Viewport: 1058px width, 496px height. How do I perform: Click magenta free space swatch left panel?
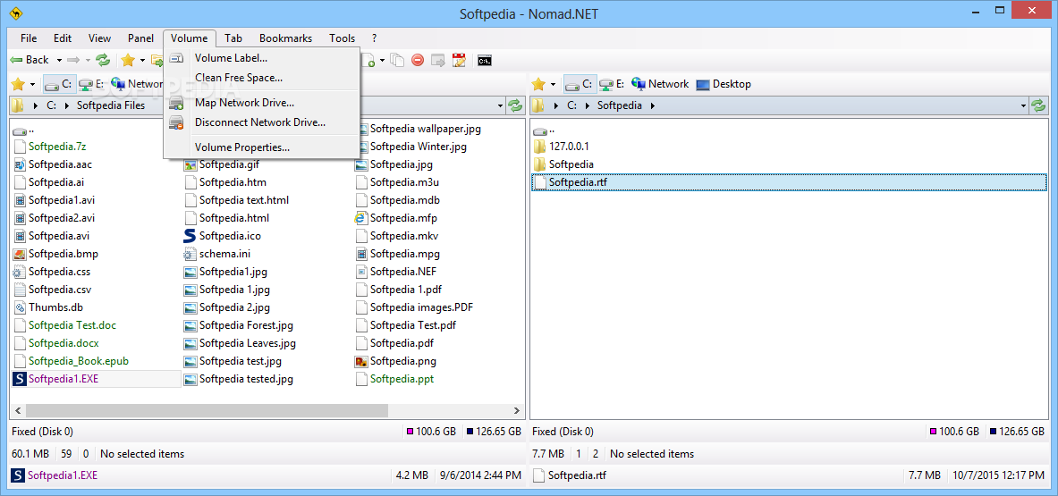tap(411, 432)
